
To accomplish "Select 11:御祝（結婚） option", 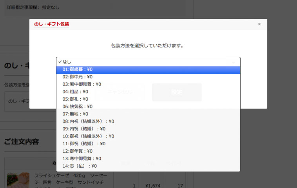I will (x=84, y=144).
